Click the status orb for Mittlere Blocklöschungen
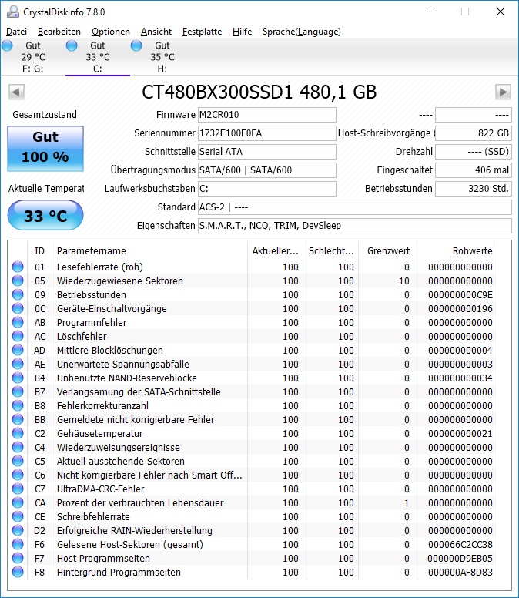This screenshot has height=598, width=519. click(18, 350)
